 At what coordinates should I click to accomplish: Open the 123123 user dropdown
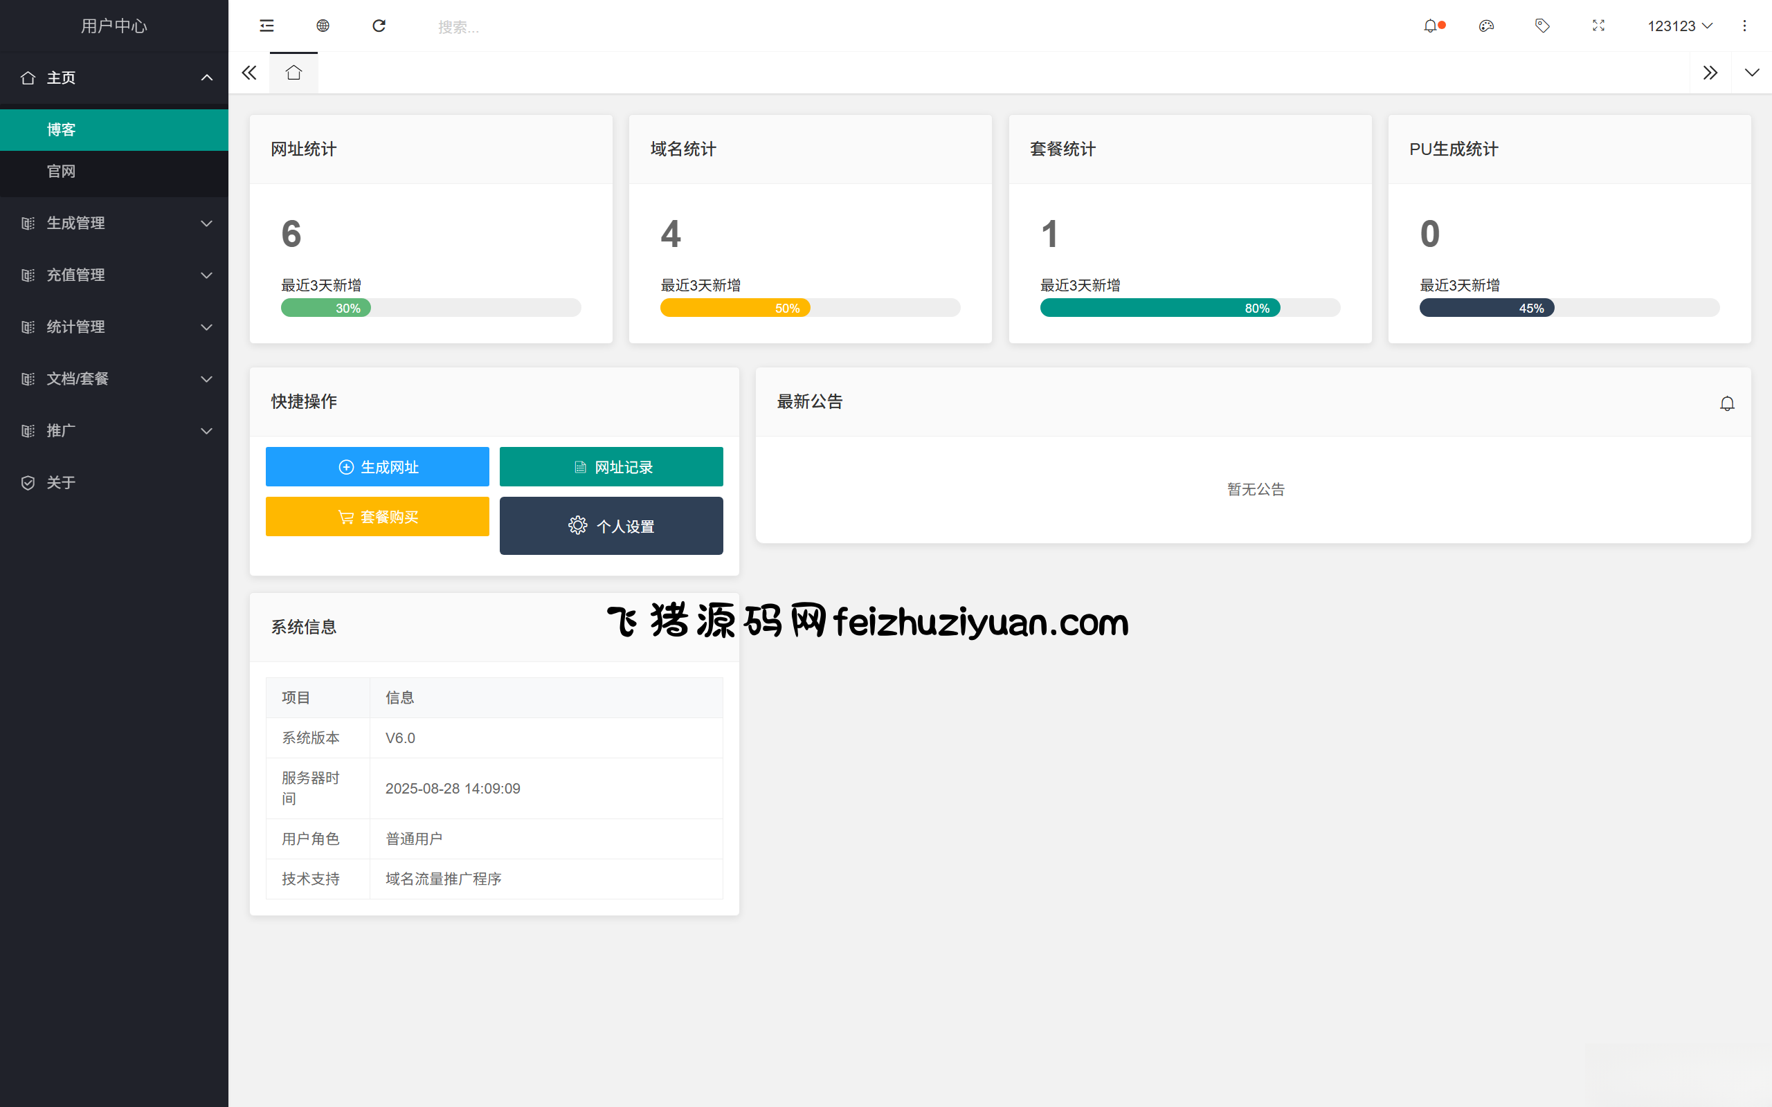1680,26
